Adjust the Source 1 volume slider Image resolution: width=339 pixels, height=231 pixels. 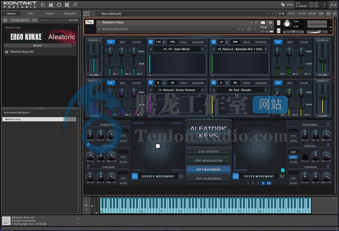(94, 56)
